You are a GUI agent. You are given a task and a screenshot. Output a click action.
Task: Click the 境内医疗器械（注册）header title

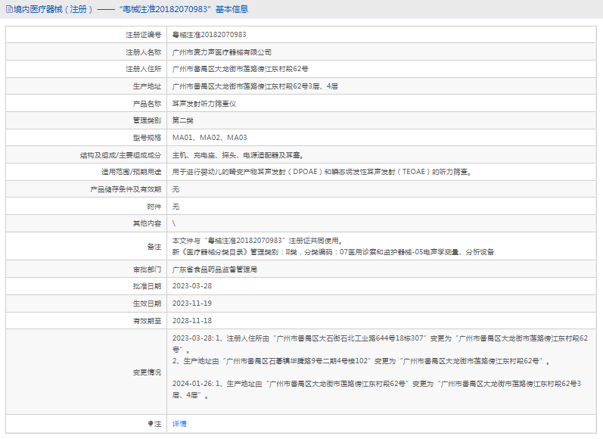click(51, 9)
